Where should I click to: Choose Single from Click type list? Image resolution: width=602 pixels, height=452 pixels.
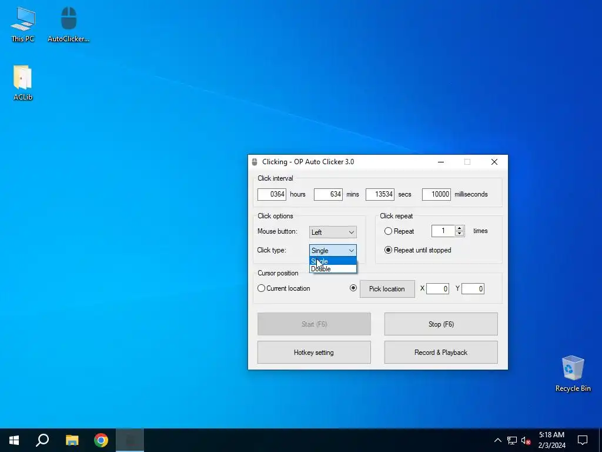coord(333,261)
